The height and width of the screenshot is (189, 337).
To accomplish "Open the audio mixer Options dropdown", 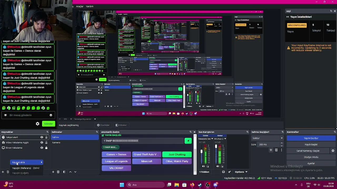I will pos(241,172).
